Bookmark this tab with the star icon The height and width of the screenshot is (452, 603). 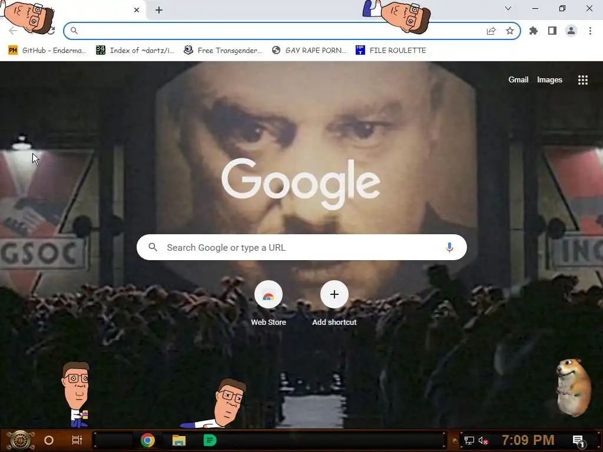tap(510, 31)
